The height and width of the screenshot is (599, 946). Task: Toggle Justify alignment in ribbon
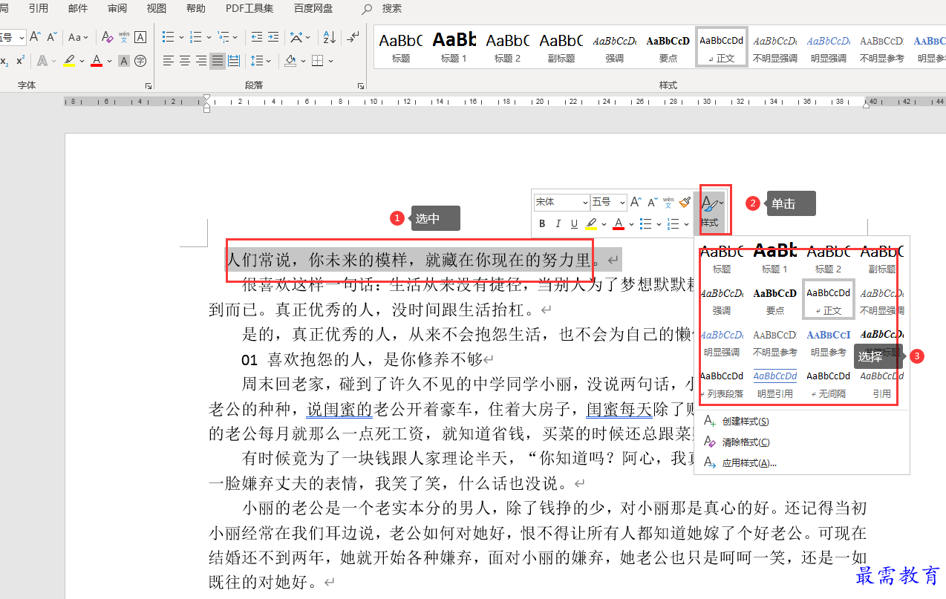218,61
